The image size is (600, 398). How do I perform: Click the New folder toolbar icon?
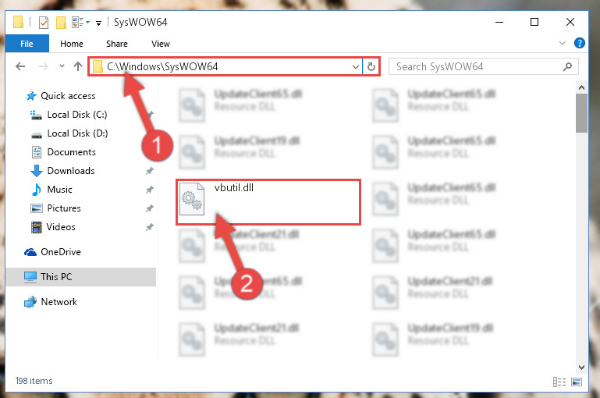[61, 23]
